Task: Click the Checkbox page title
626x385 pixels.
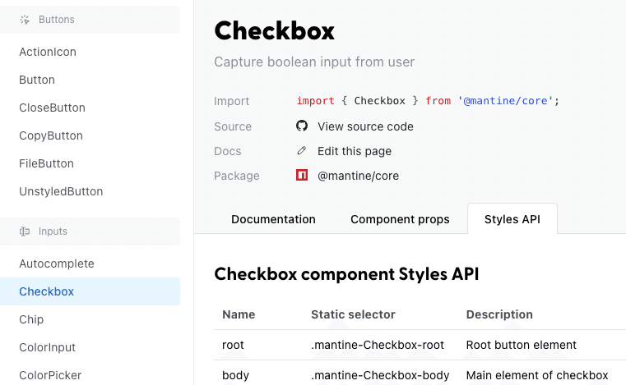Action: 274,30
